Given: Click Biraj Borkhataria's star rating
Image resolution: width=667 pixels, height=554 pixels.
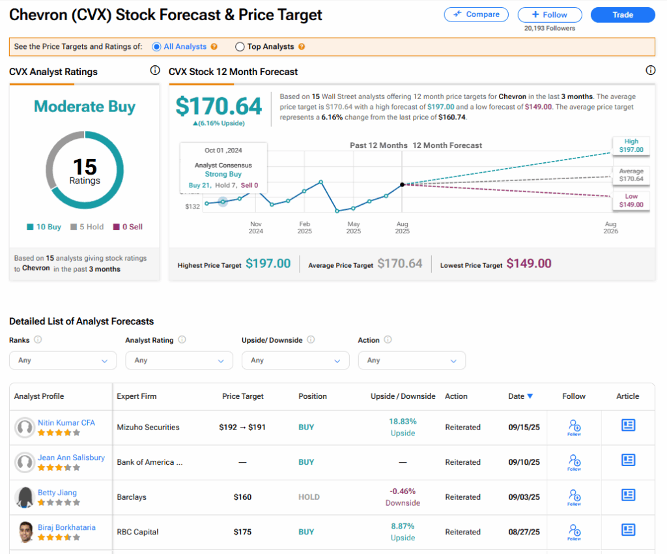Looking at the screenshot, I should pos(59,538).
